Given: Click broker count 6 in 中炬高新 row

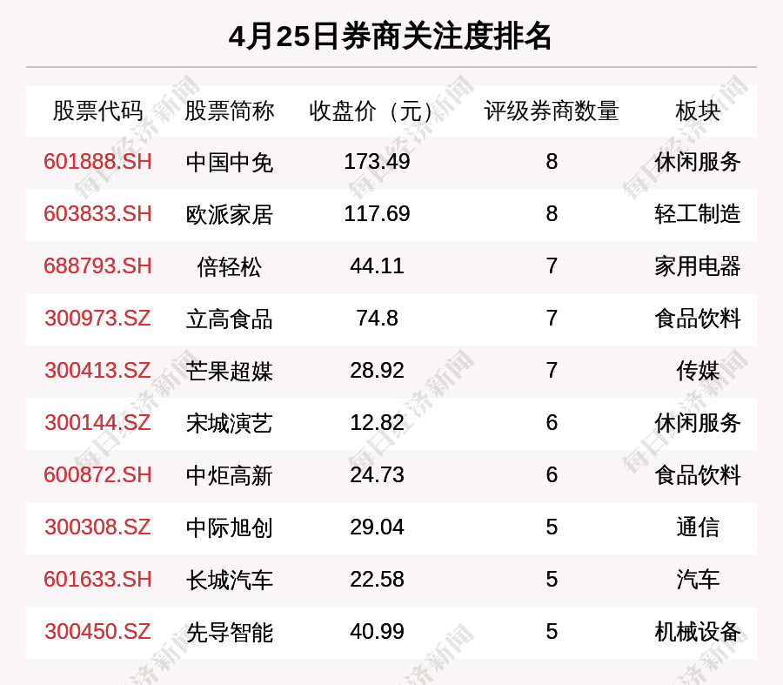Looking at the screenshot, I should (x=552, y=474).
